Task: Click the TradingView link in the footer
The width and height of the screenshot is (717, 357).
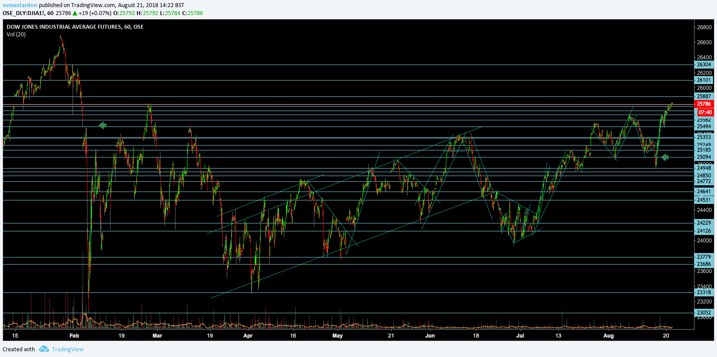Action: (68, 349)
